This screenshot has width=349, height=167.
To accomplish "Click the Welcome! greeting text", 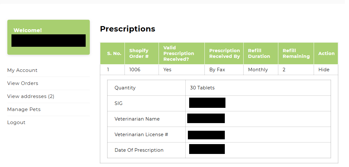I will (28, 30).
